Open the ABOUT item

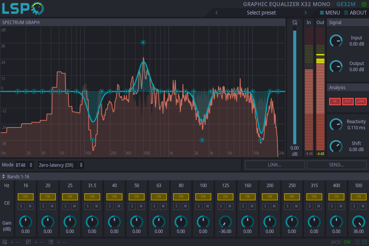click(x=355, y=13)
